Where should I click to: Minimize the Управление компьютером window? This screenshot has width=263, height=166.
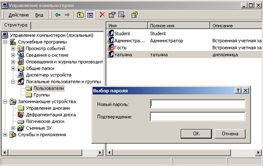click(244, 5)
